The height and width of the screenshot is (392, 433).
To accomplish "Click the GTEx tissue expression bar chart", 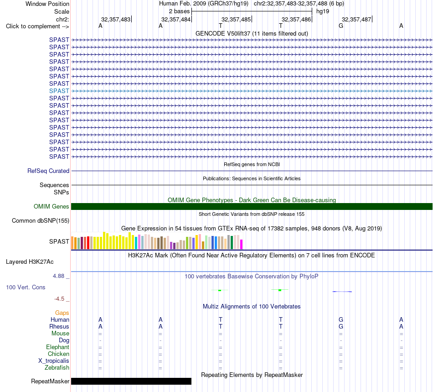I will point(157,241).
